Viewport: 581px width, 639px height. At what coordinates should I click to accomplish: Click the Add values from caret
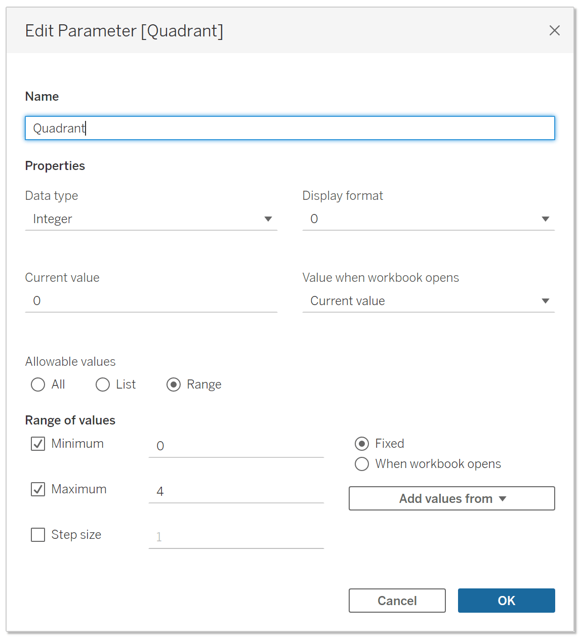point(503,499)
